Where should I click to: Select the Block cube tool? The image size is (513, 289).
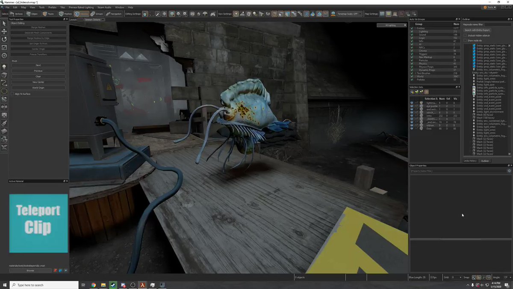[x=4, y=75]
